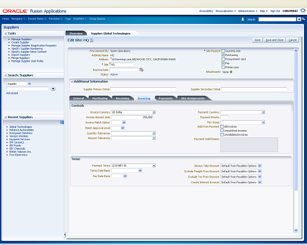
Task: Open the Pay Group dropdown
Action: click(x=263, y=122)
